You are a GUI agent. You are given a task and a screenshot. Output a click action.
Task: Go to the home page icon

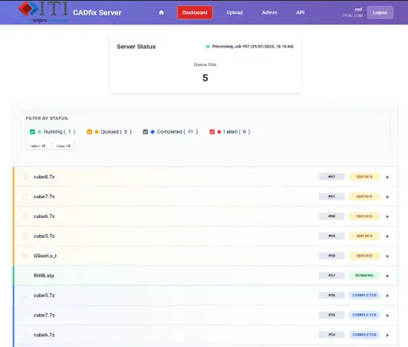coord(161,12)
